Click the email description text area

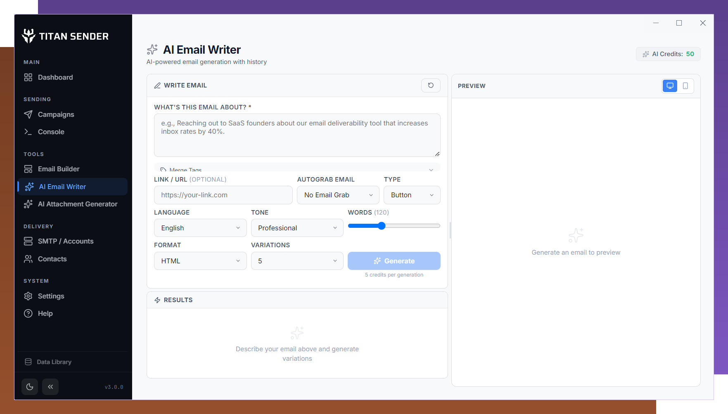click(x=297, y=135)
